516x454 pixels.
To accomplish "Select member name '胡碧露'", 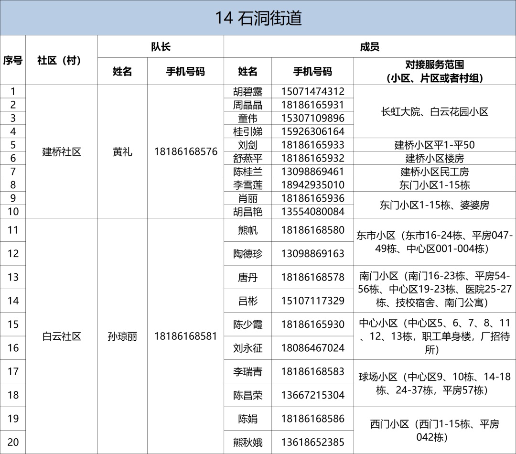I will (247, 92).
